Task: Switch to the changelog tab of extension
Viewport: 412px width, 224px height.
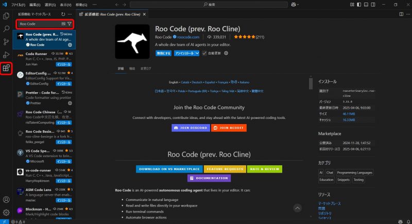Action: 146,68
